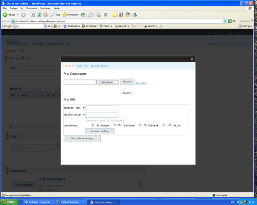
Task: Click the Annuller link
Action: (141, 83)
